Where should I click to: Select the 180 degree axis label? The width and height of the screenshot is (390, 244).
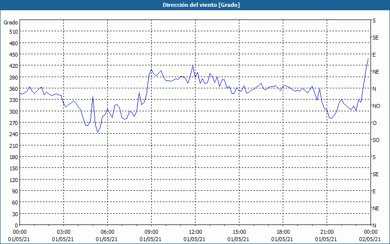pyautogui.click(x=14, y=157)
